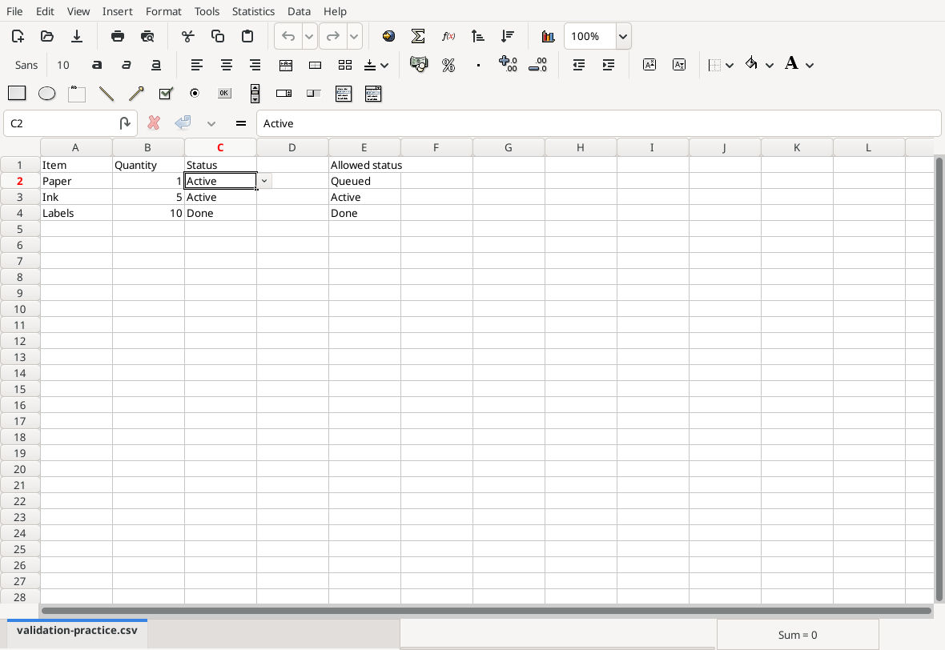Decrease cell indent
This screenshot has width=945, height=650.
click(578, 65)
